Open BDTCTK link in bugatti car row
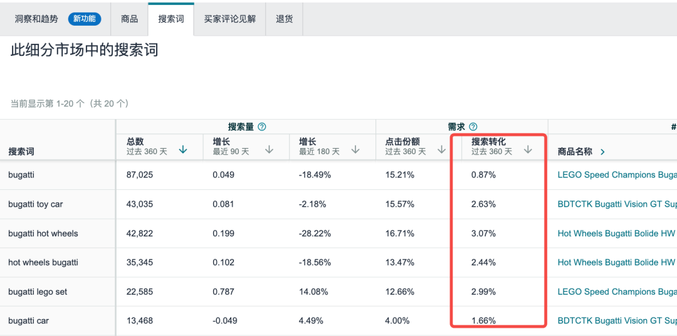The image size is (677, 336). tap(617, 320)
